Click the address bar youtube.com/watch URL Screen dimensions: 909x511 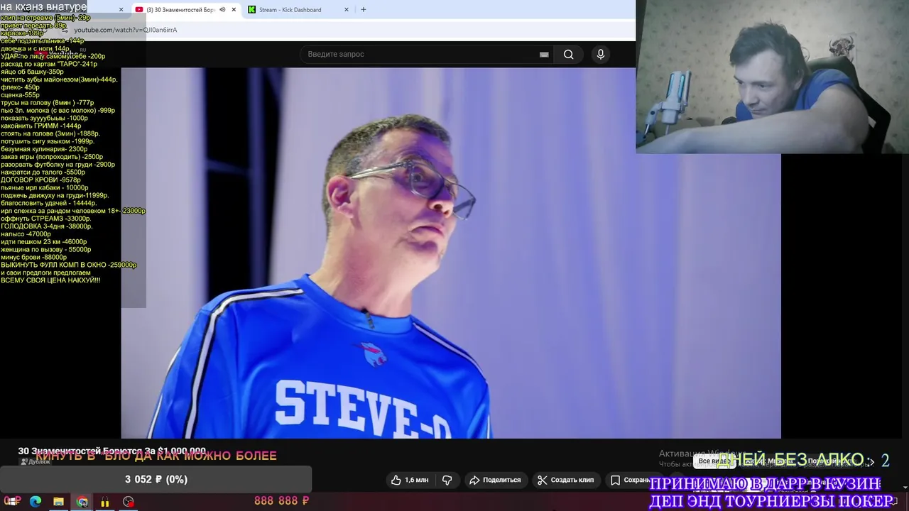(126, 30)
